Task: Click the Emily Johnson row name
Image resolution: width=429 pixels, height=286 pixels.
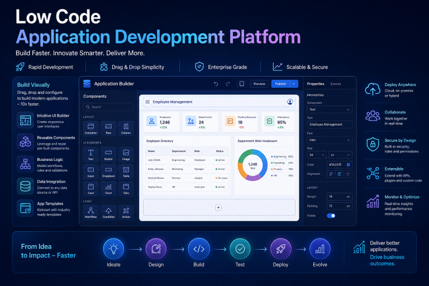Action: (x=156, y=169)
